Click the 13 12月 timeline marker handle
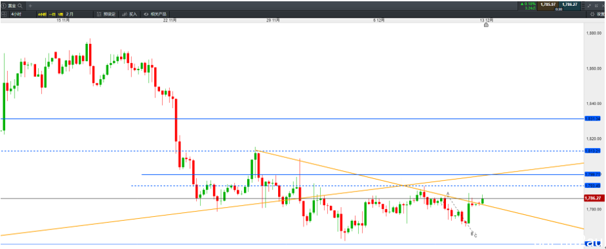The image size is (606, 249). click(486, 25)
